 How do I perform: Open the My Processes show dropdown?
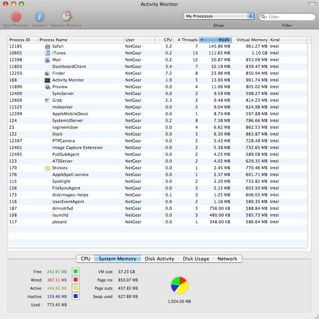[218, 16]
